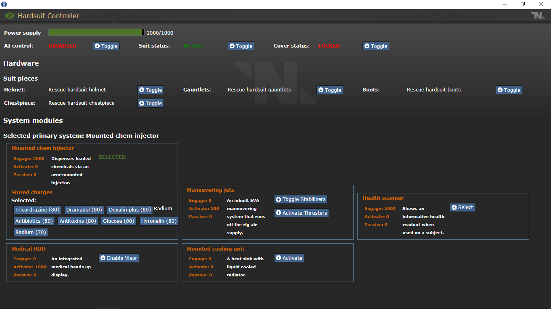Viewport: 551px width, 309px height.
Task: Click the eye icon beside Hardsuit Controller
Action: pos(9,16)
